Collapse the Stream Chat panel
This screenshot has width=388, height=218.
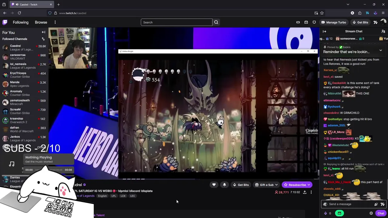click(324, 31)
